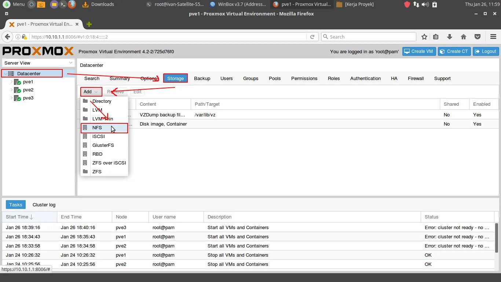Show bookmarks list icon in Firefox
The image size is (501, 282).
436,37
